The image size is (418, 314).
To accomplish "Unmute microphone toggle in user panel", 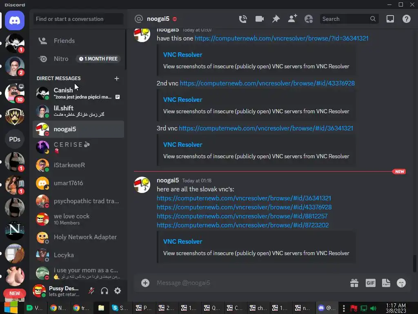I will [x=91, y=291].
